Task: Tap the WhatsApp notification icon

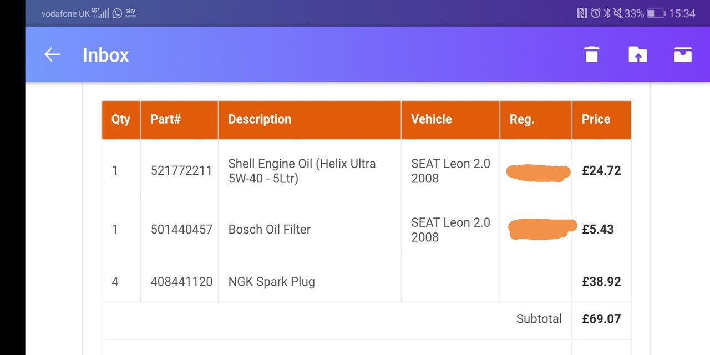Action: click(117, 13)
